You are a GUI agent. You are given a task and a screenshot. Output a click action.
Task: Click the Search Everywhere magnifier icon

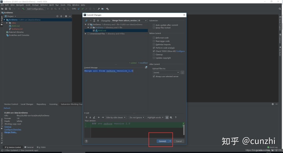(x=280, y=9)
